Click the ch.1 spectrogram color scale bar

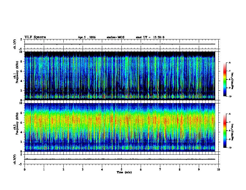(x=225, y=79)
